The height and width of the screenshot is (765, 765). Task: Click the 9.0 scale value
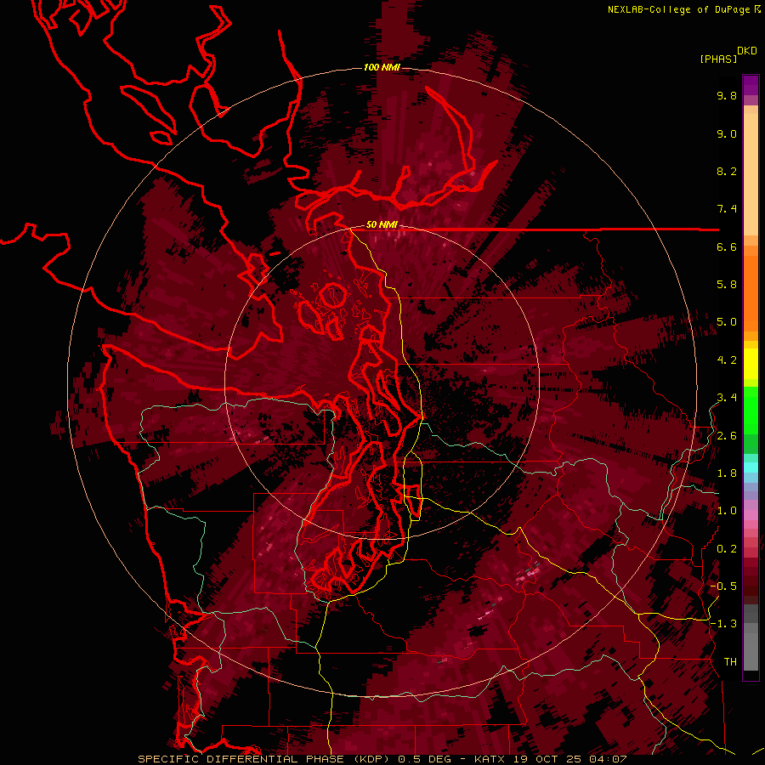pyautogui.click(x=727, y=134)
